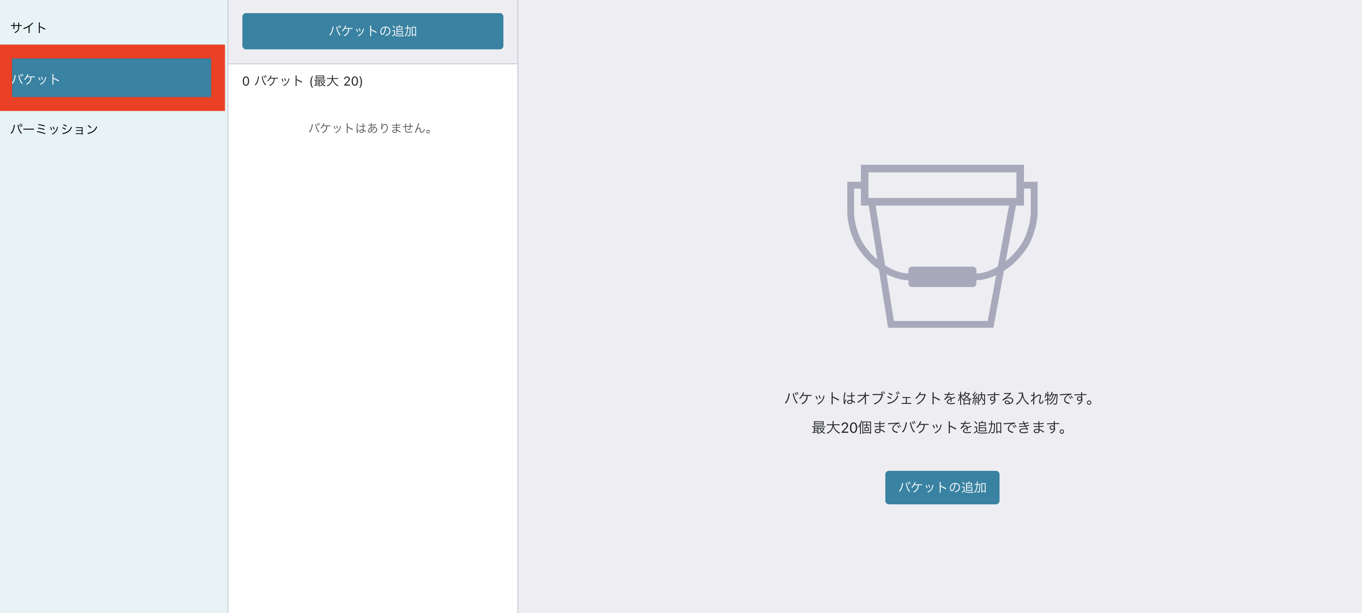Click the grey header strip beside top button
Viewport: 1362px width, 613px height.
pos(511,32)
